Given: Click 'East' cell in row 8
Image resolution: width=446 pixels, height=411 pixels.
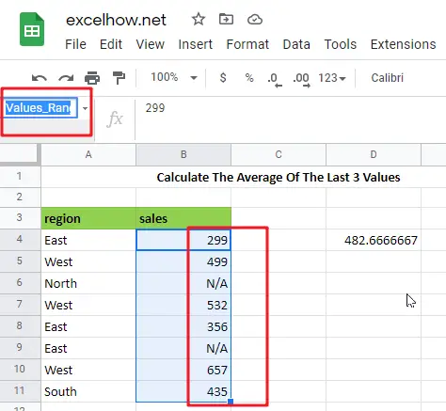Looking at the screenshot, I should click(x=88, y=326).
